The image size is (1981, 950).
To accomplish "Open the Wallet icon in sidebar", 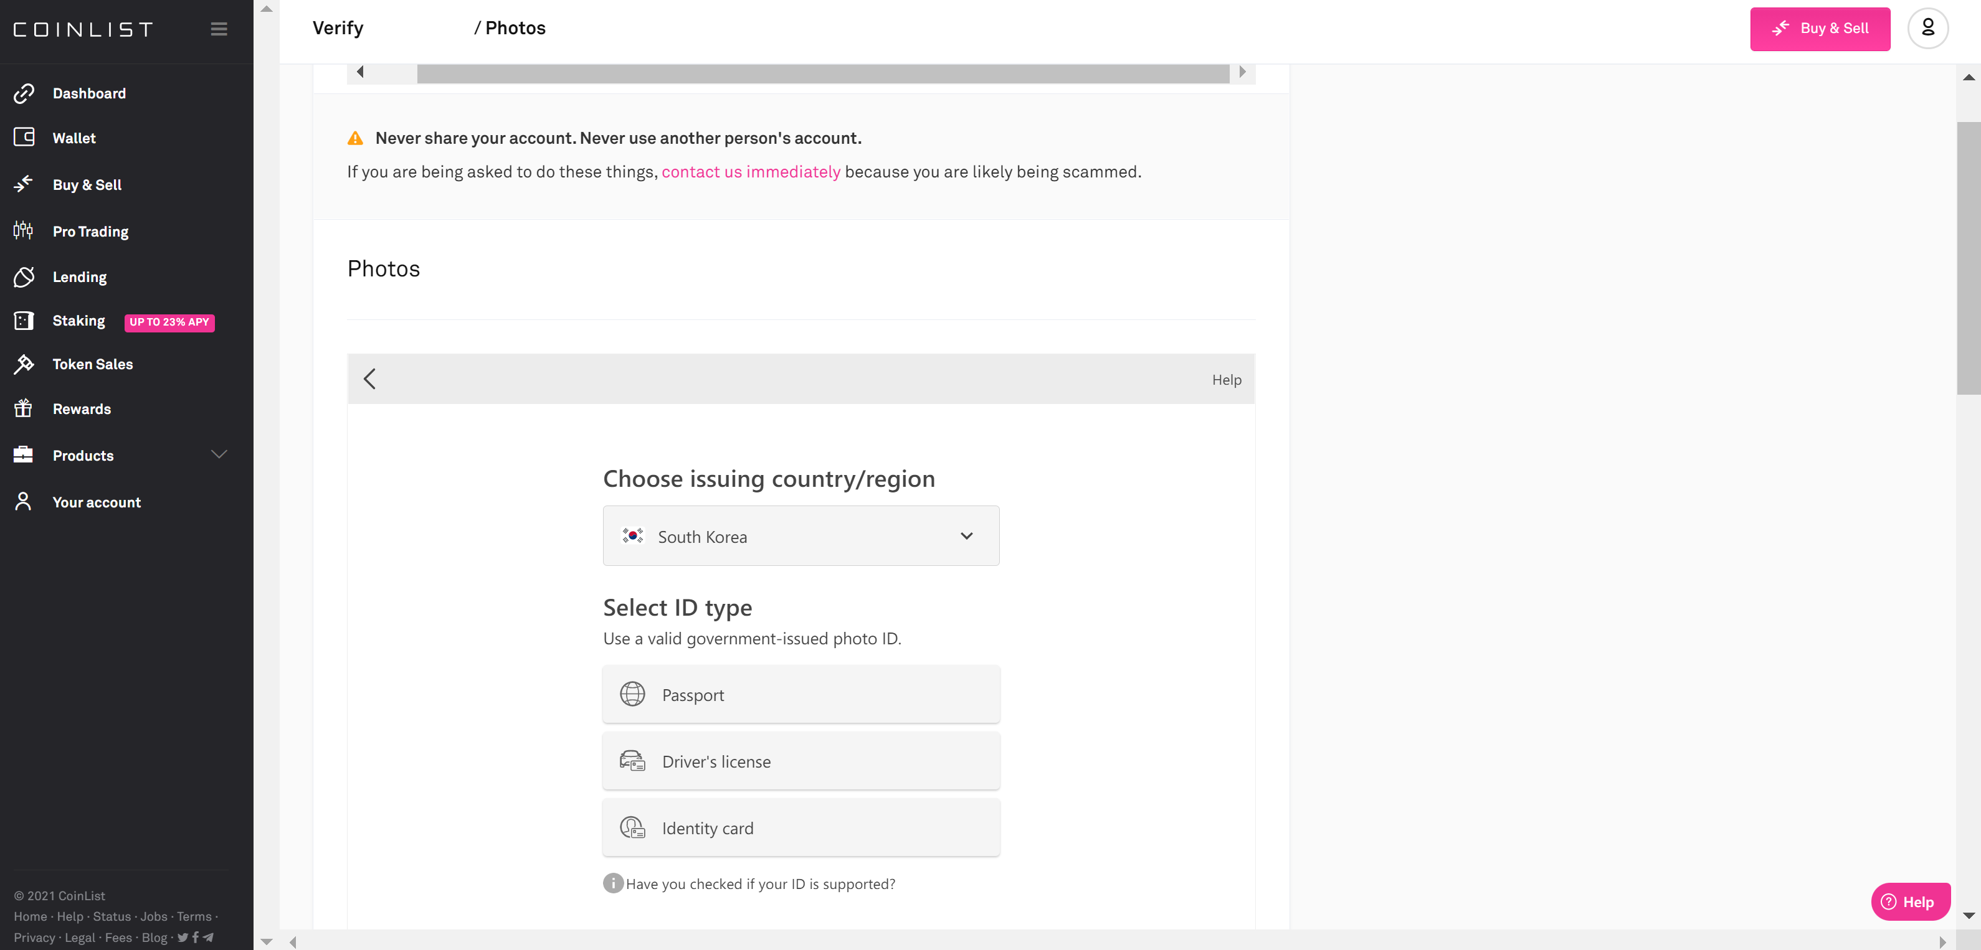I will tap(24, 138).
